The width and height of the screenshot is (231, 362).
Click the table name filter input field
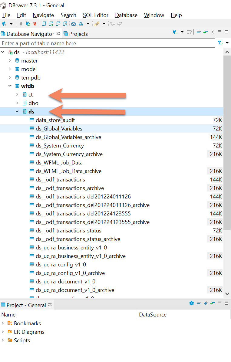(107, 43)
